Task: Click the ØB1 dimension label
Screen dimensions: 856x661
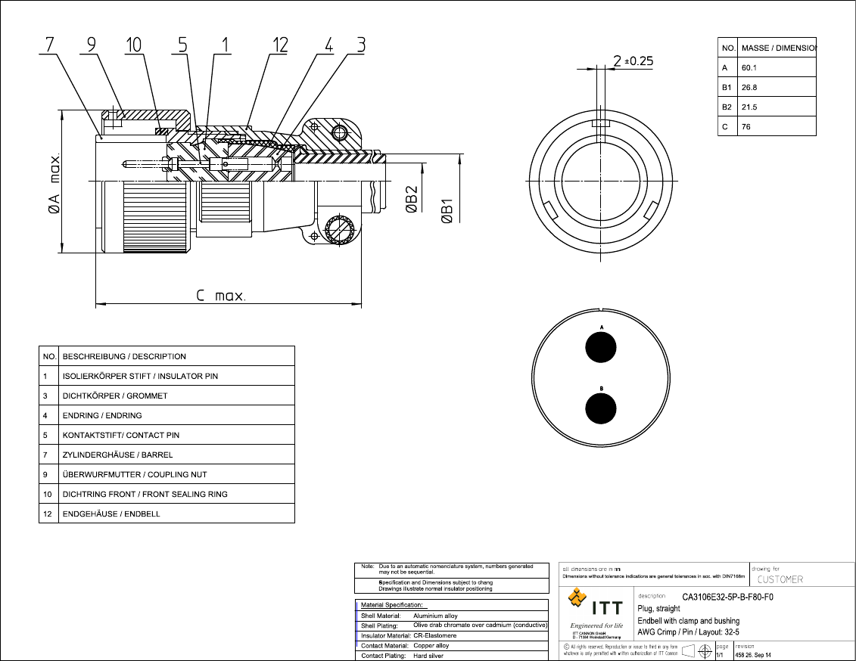Action: coord(447,211)
